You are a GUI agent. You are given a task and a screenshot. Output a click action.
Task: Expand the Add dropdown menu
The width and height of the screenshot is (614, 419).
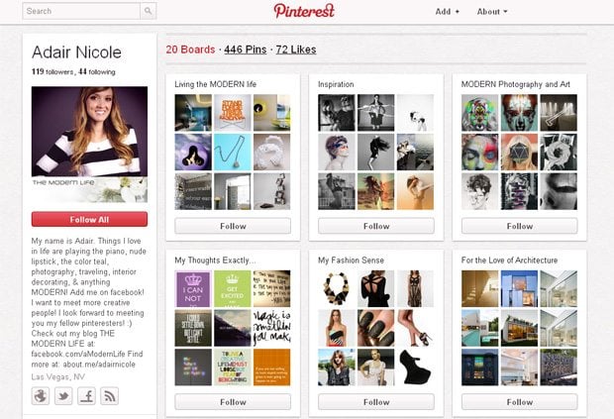(x=448, y=12)
